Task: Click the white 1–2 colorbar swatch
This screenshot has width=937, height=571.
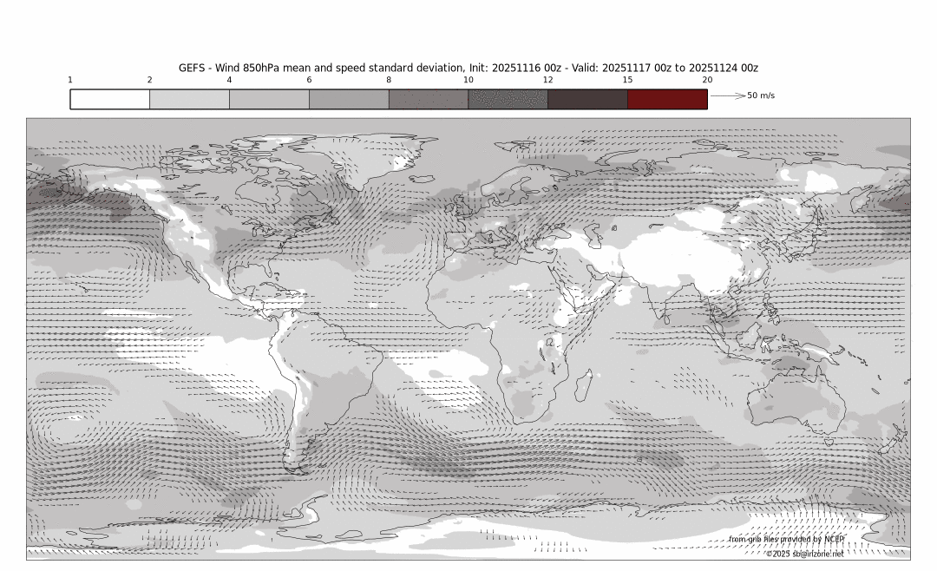Action: 110,99
